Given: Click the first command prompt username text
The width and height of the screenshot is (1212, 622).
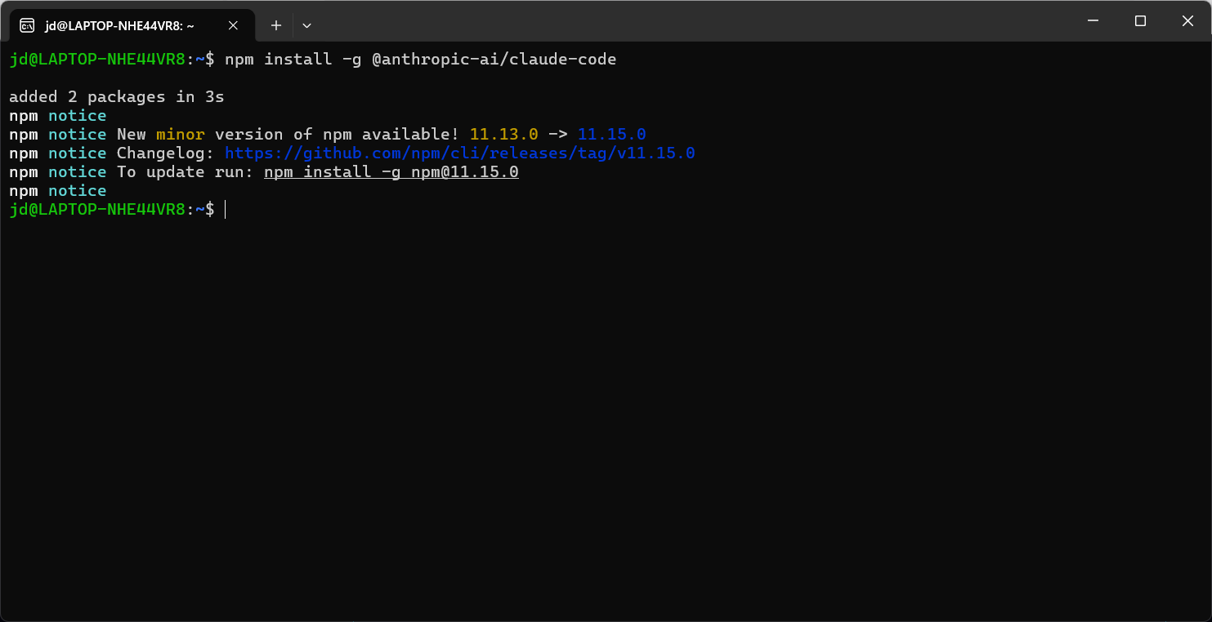Looking at the screenshot, I should tap(97, 60).
